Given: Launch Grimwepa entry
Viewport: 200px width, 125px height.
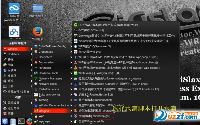Looking at the screenshot, I should click(x=126, y=36).
